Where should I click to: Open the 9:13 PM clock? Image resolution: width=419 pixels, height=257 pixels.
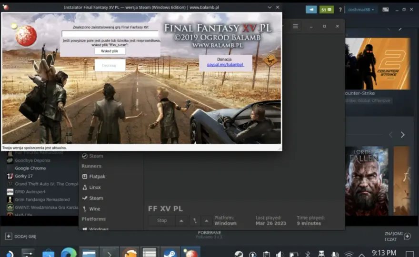(x=384, y=253)
